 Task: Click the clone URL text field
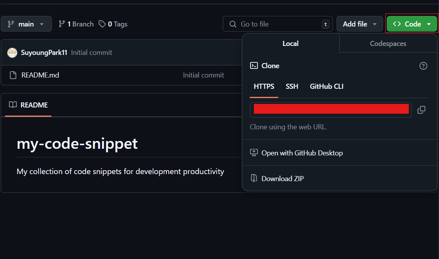coord(331,110)
